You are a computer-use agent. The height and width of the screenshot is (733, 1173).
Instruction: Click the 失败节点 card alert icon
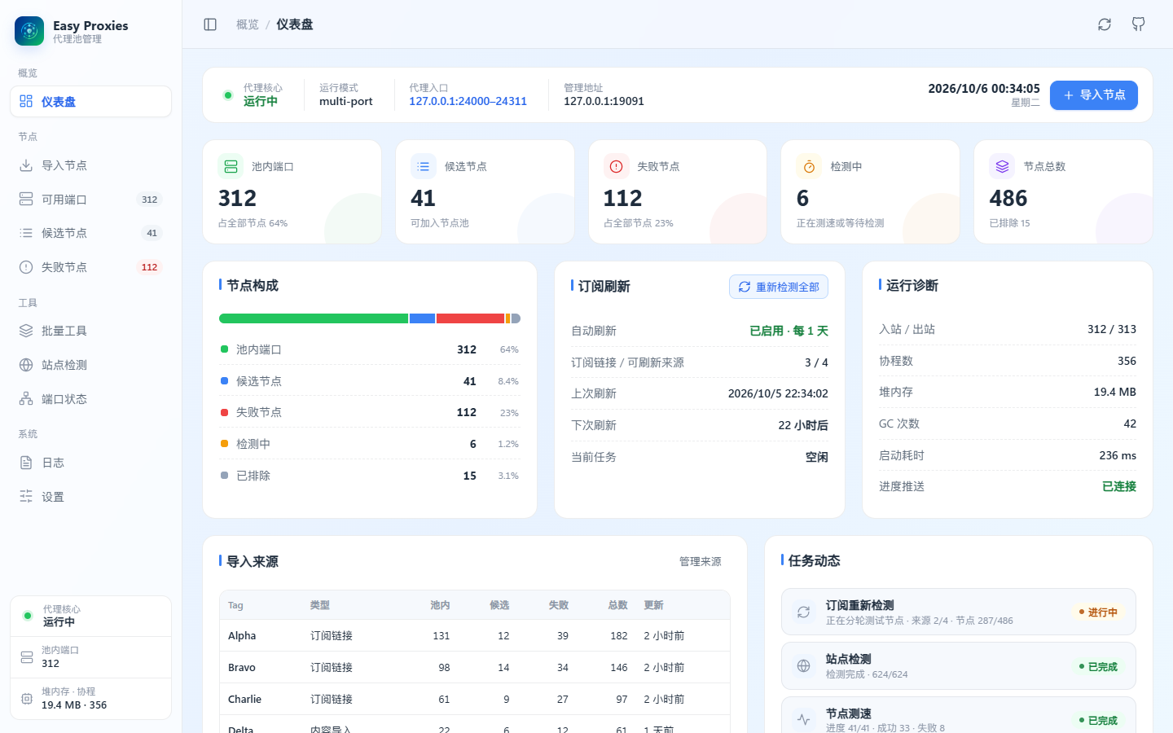[x=617, y=166]
